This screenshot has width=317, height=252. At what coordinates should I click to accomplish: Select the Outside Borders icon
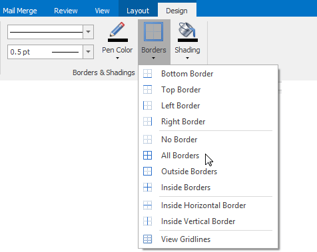coord(147,172)
